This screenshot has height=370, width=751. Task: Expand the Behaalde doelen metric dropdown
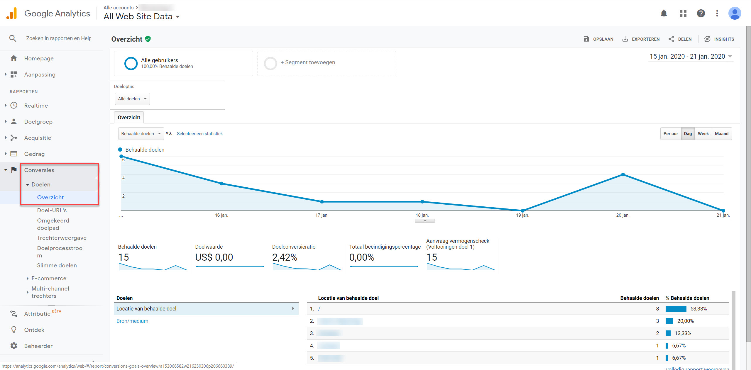point(140,133)
